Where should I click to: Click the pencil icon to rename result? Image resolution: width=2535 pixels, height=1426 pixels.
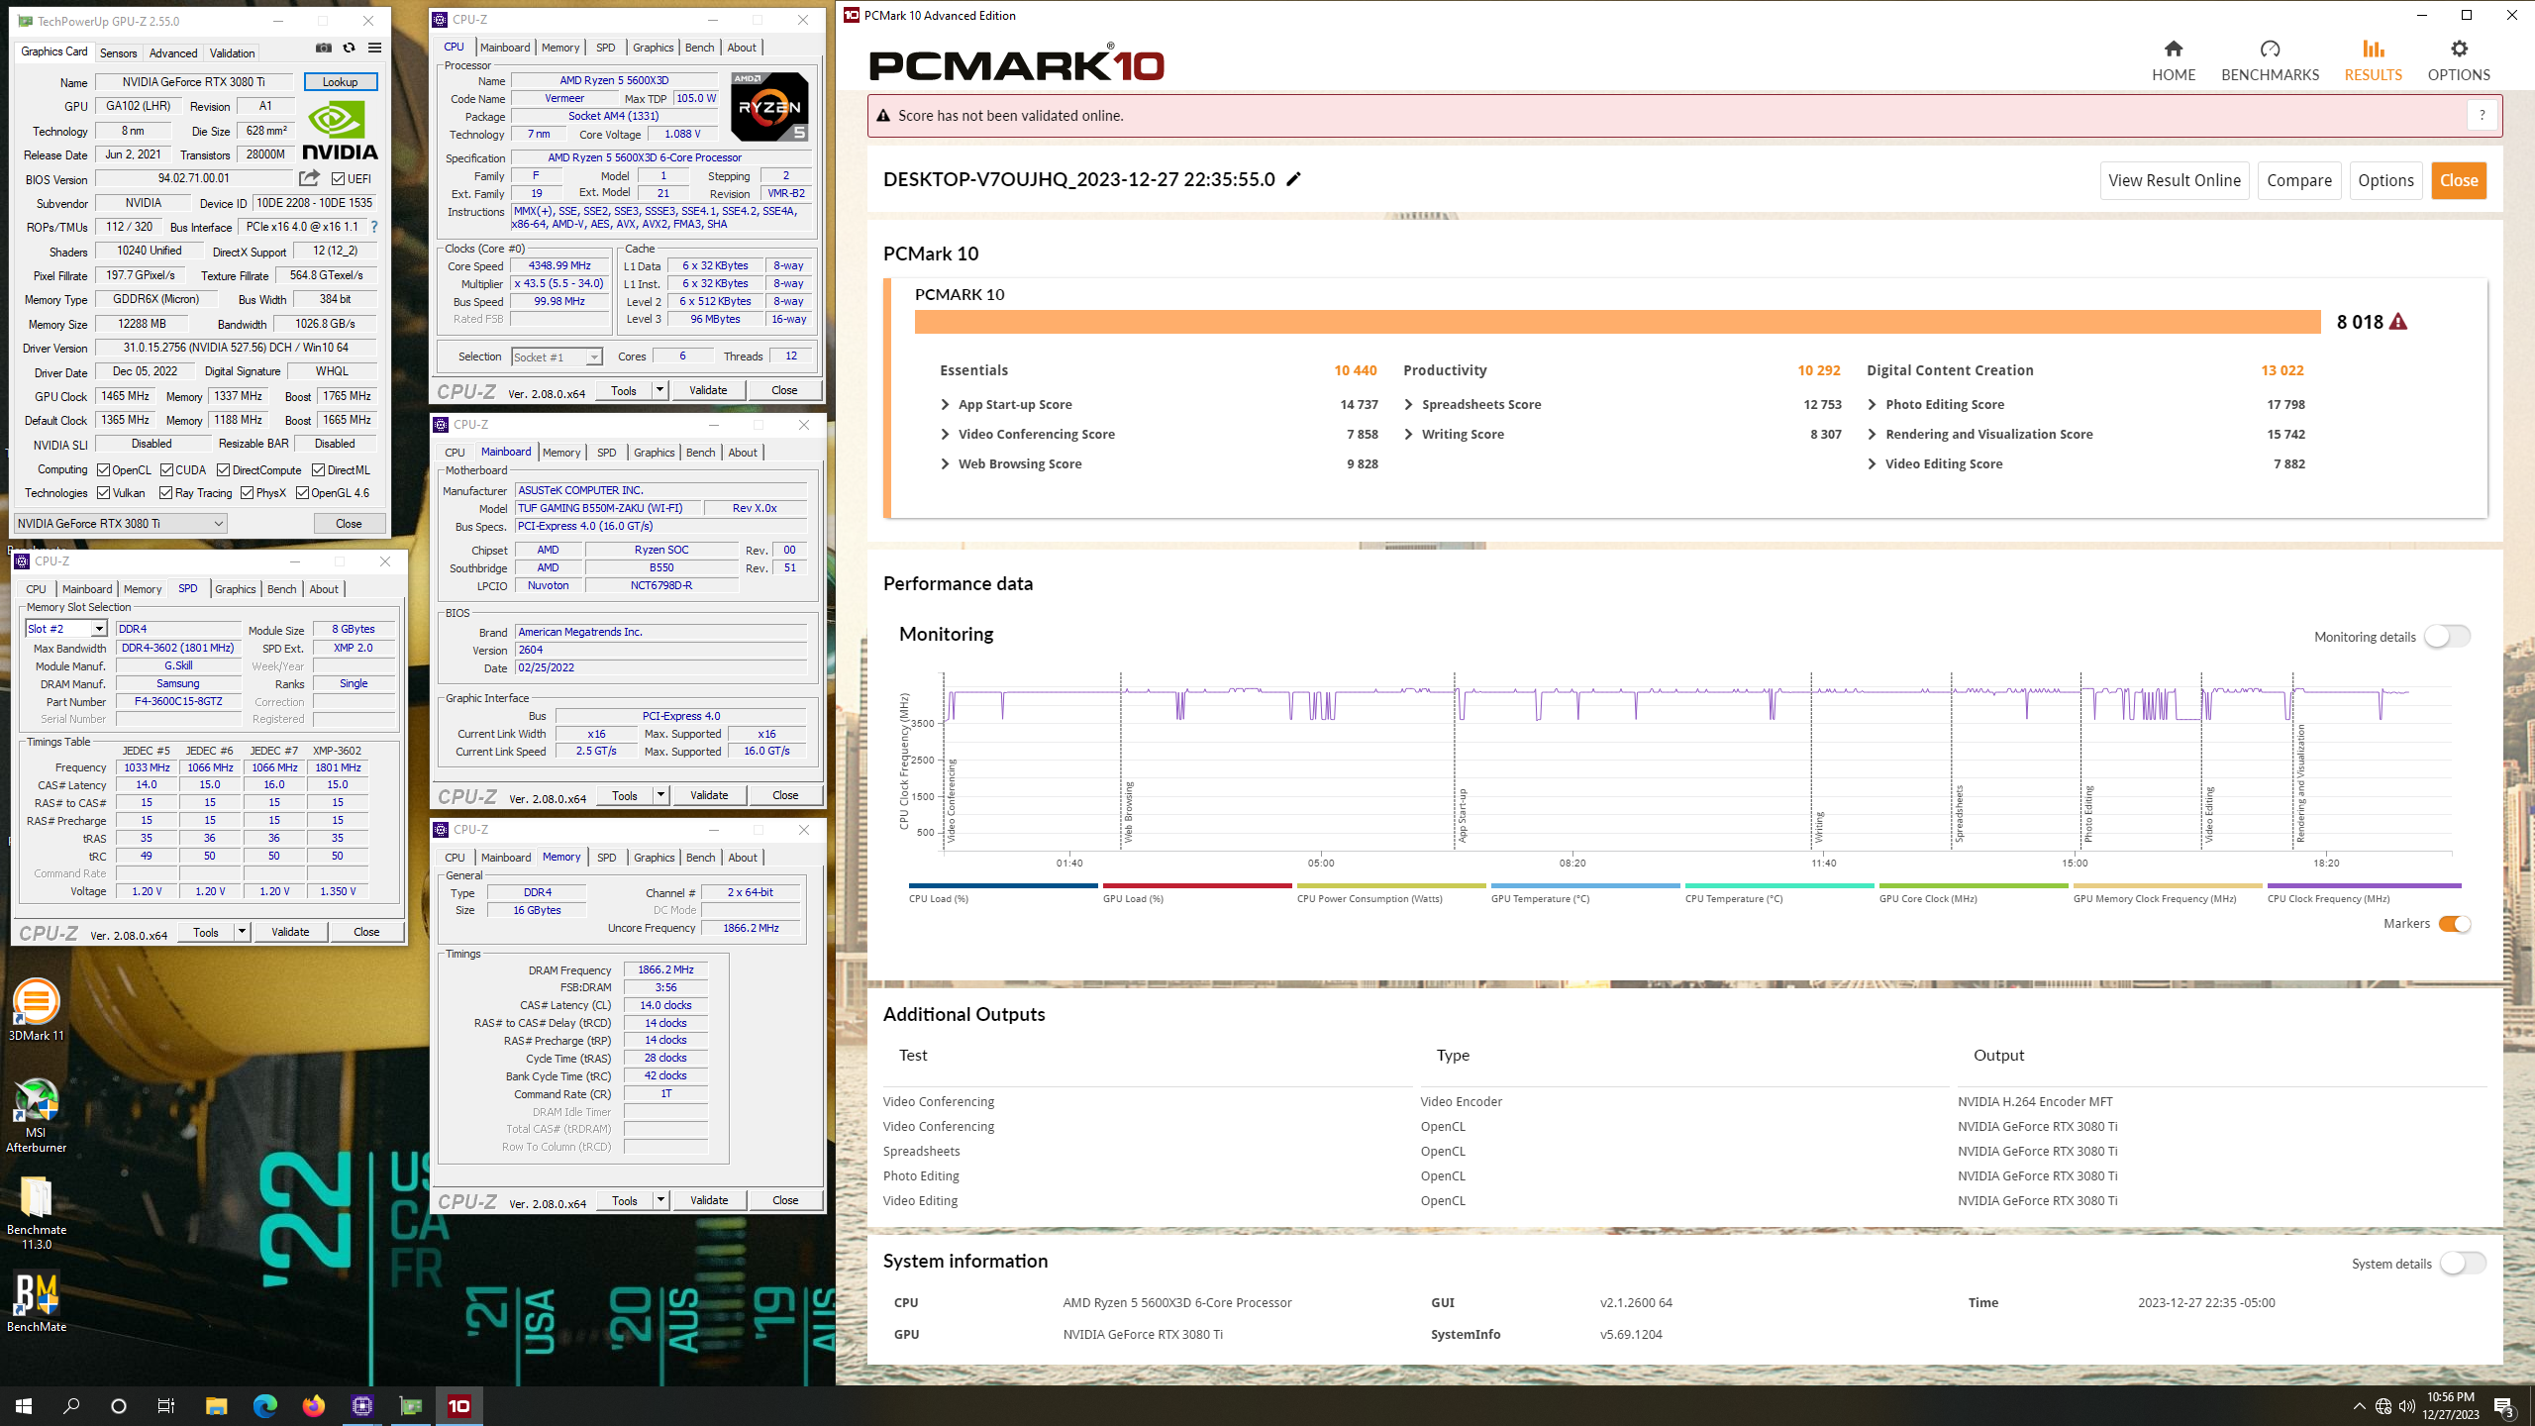(1293, 179)
